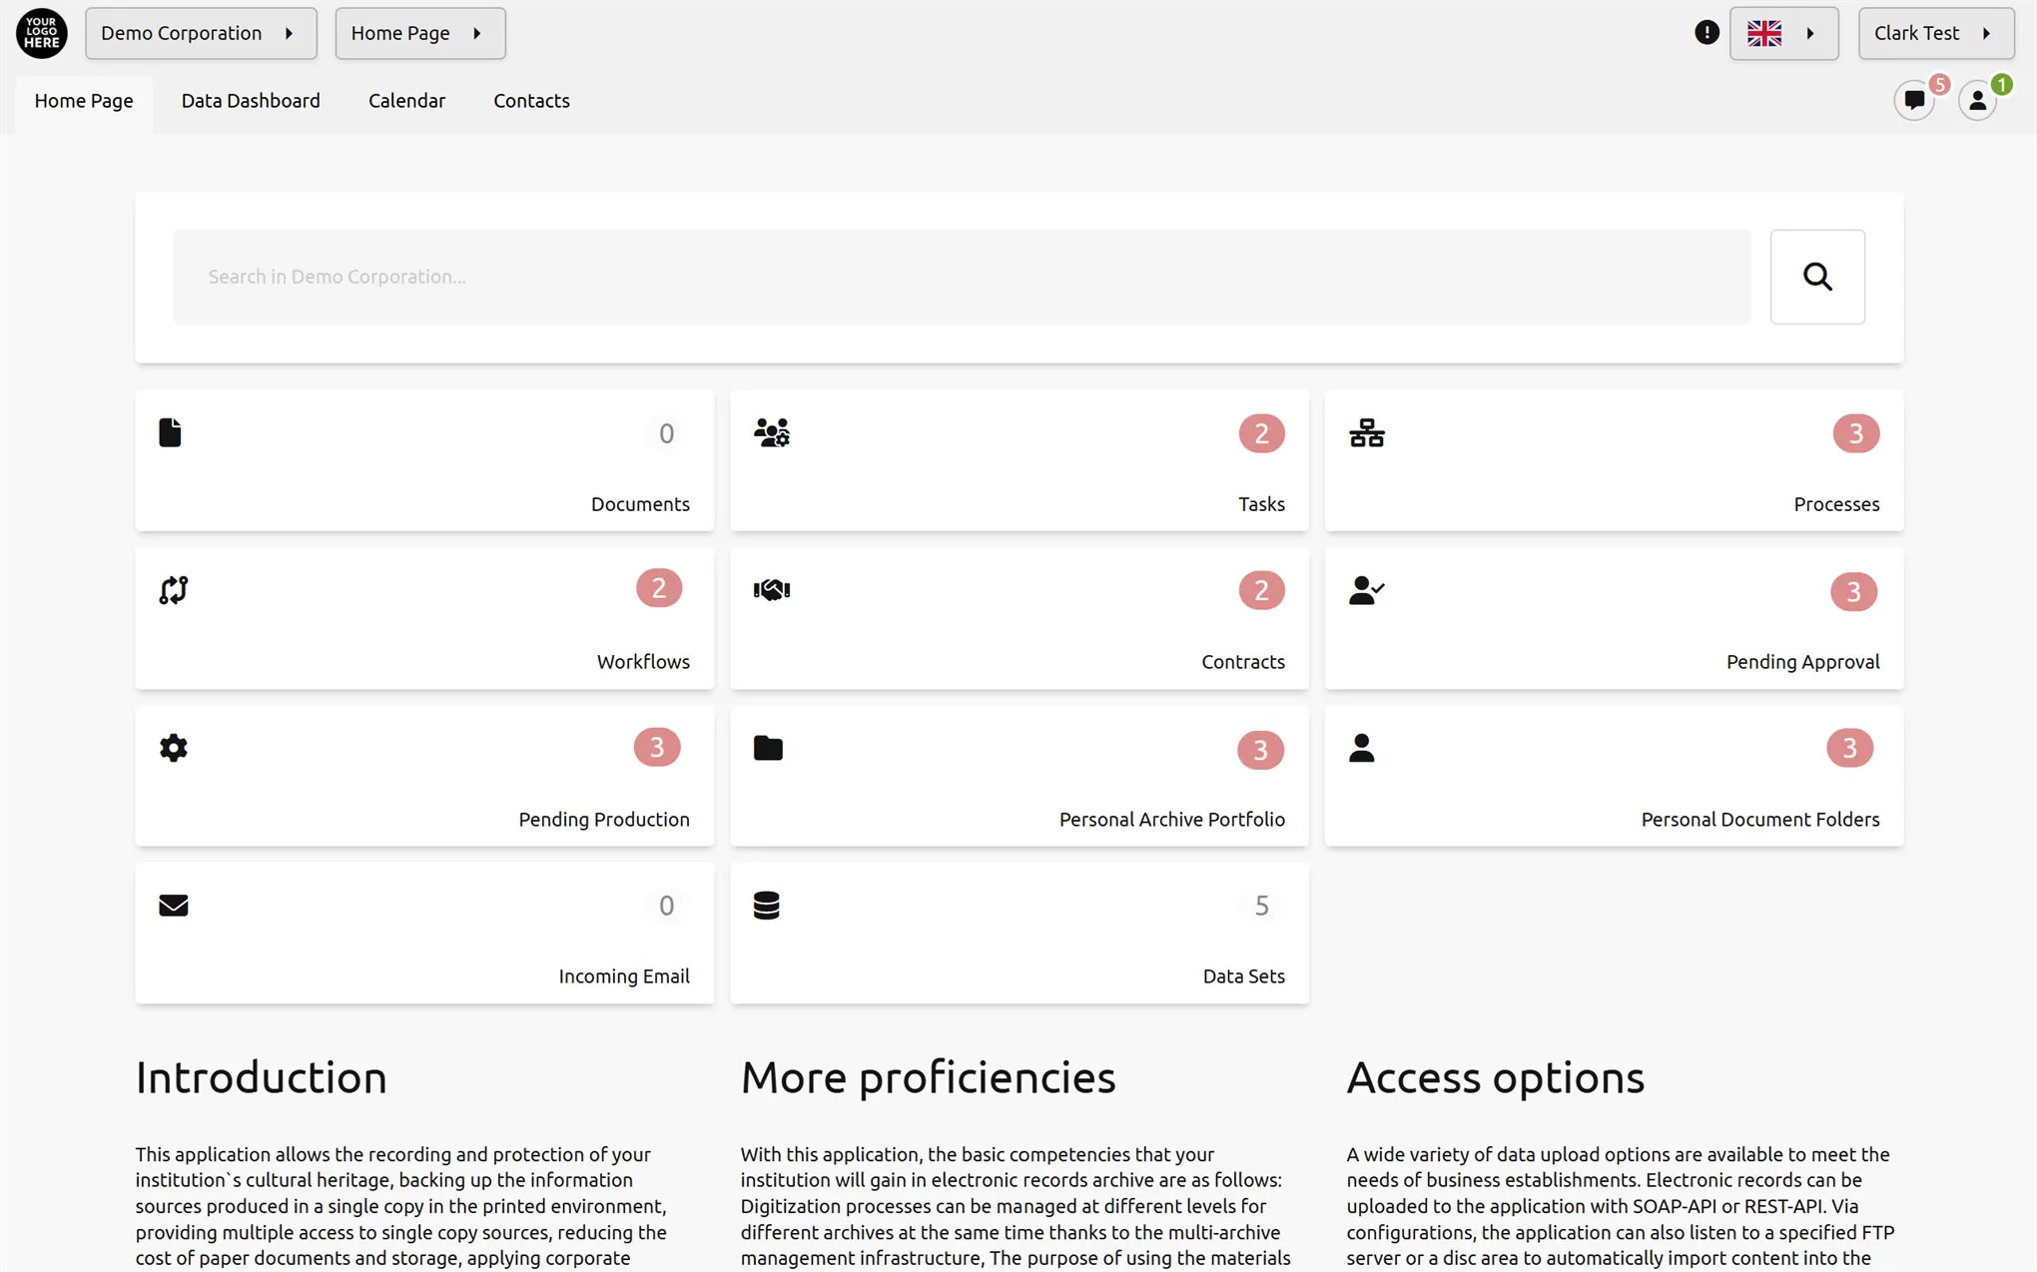Switch to the Data Dashboard tab
This screenshot has width=2037, height=1272.
pos(251,101)
